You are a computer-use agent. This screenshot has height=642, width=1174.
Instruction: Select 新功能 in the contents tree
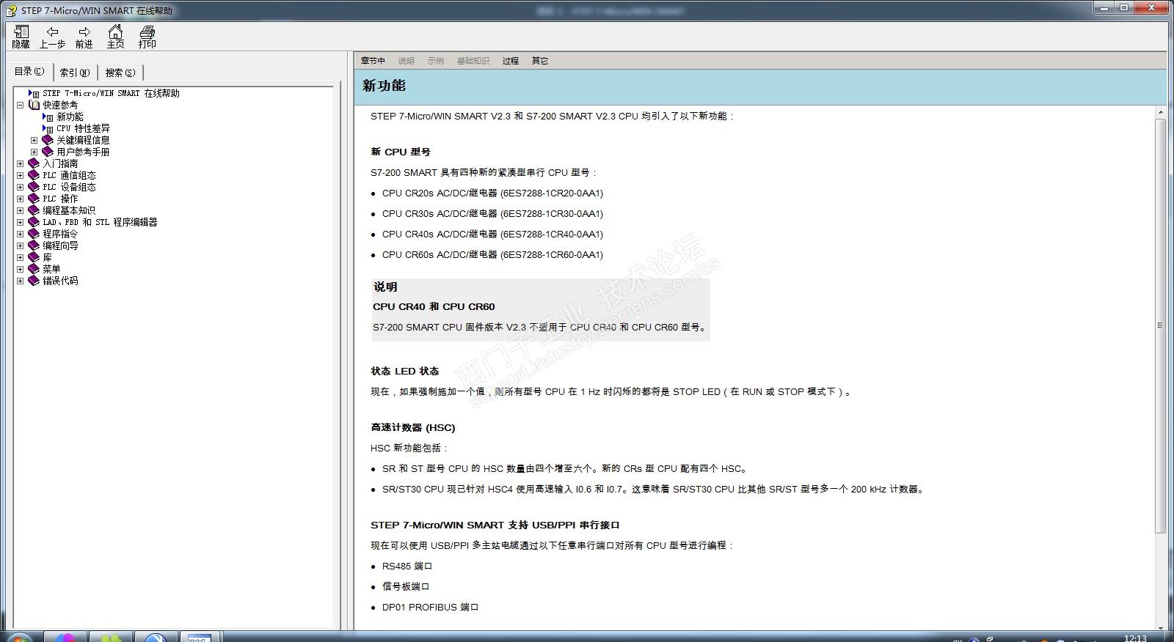(x=70, y=117)
